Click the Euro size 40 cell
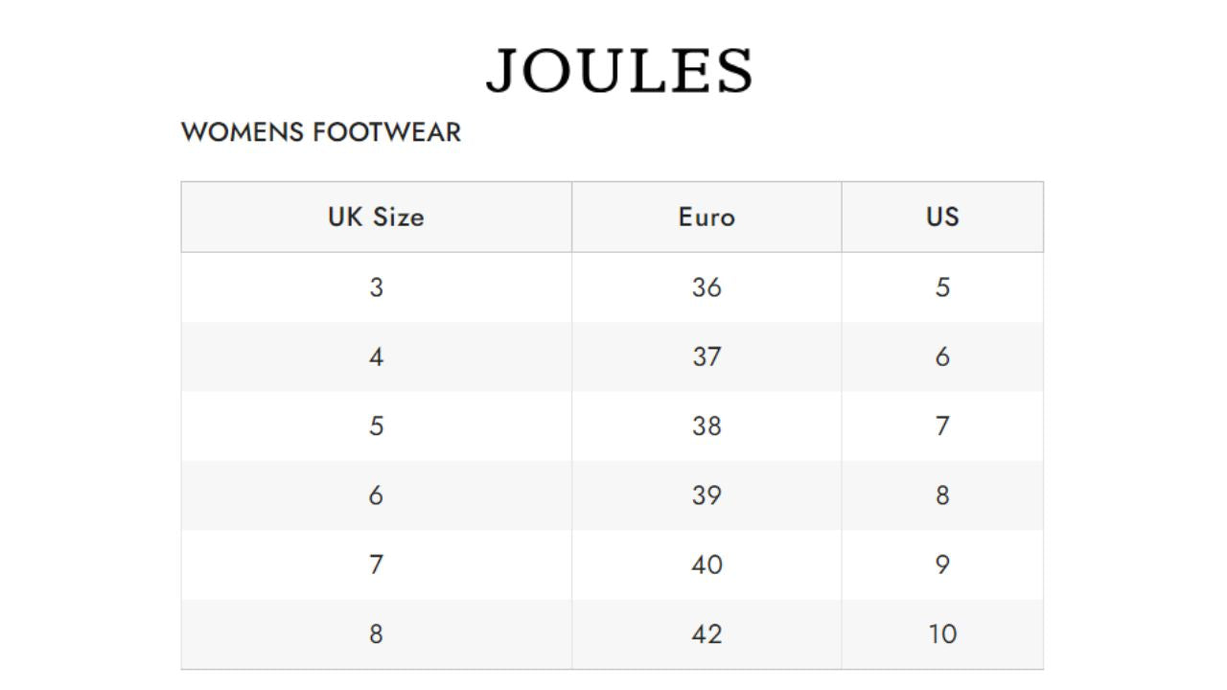This screenshot has width=1227, height=690. pos(706,564)
